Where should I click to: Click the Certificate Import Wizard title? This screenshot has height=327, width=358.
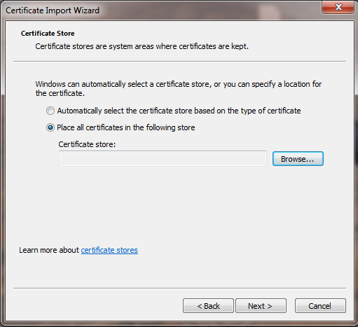[x=53, y=11]
